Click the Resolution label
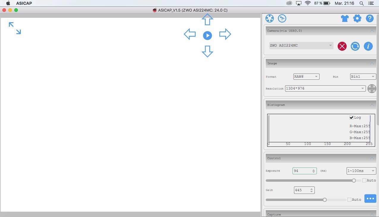This screenshot has width=379, height=217. (x=275, y=89)
